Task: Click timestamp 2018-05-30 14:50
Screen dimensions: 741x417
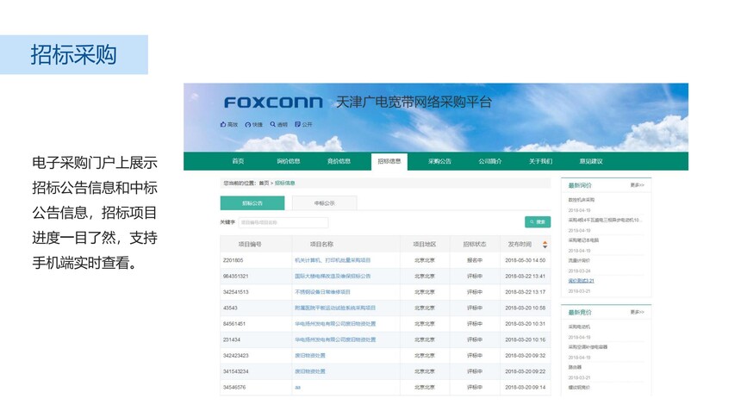Action: [x=525, y=260]
